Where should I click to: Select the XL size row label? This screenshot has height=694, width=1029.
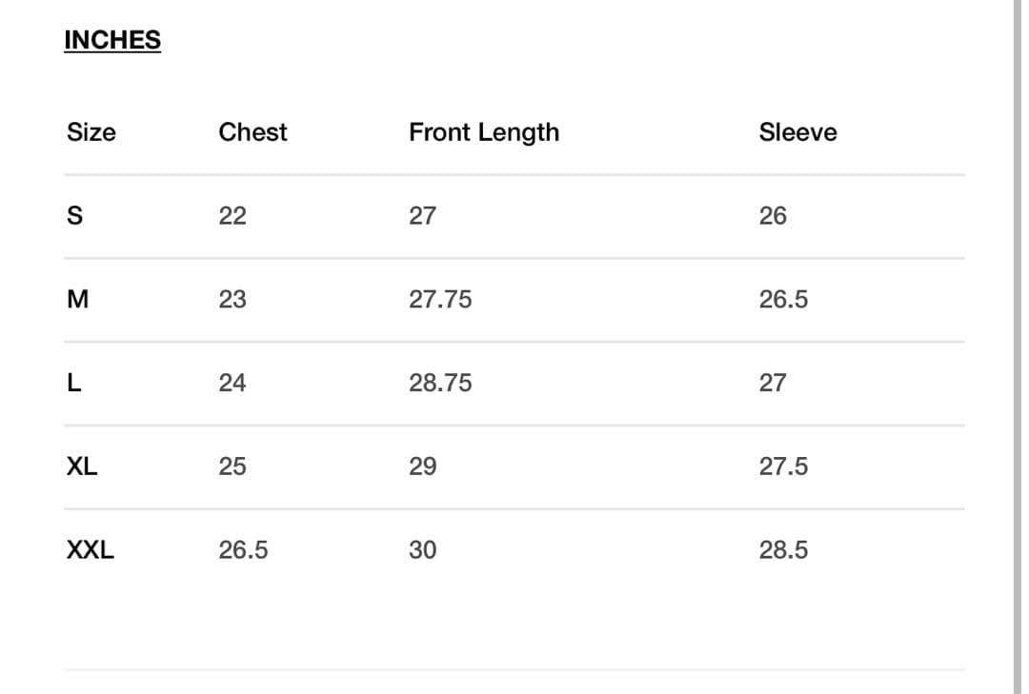click(x=82, y=466)
